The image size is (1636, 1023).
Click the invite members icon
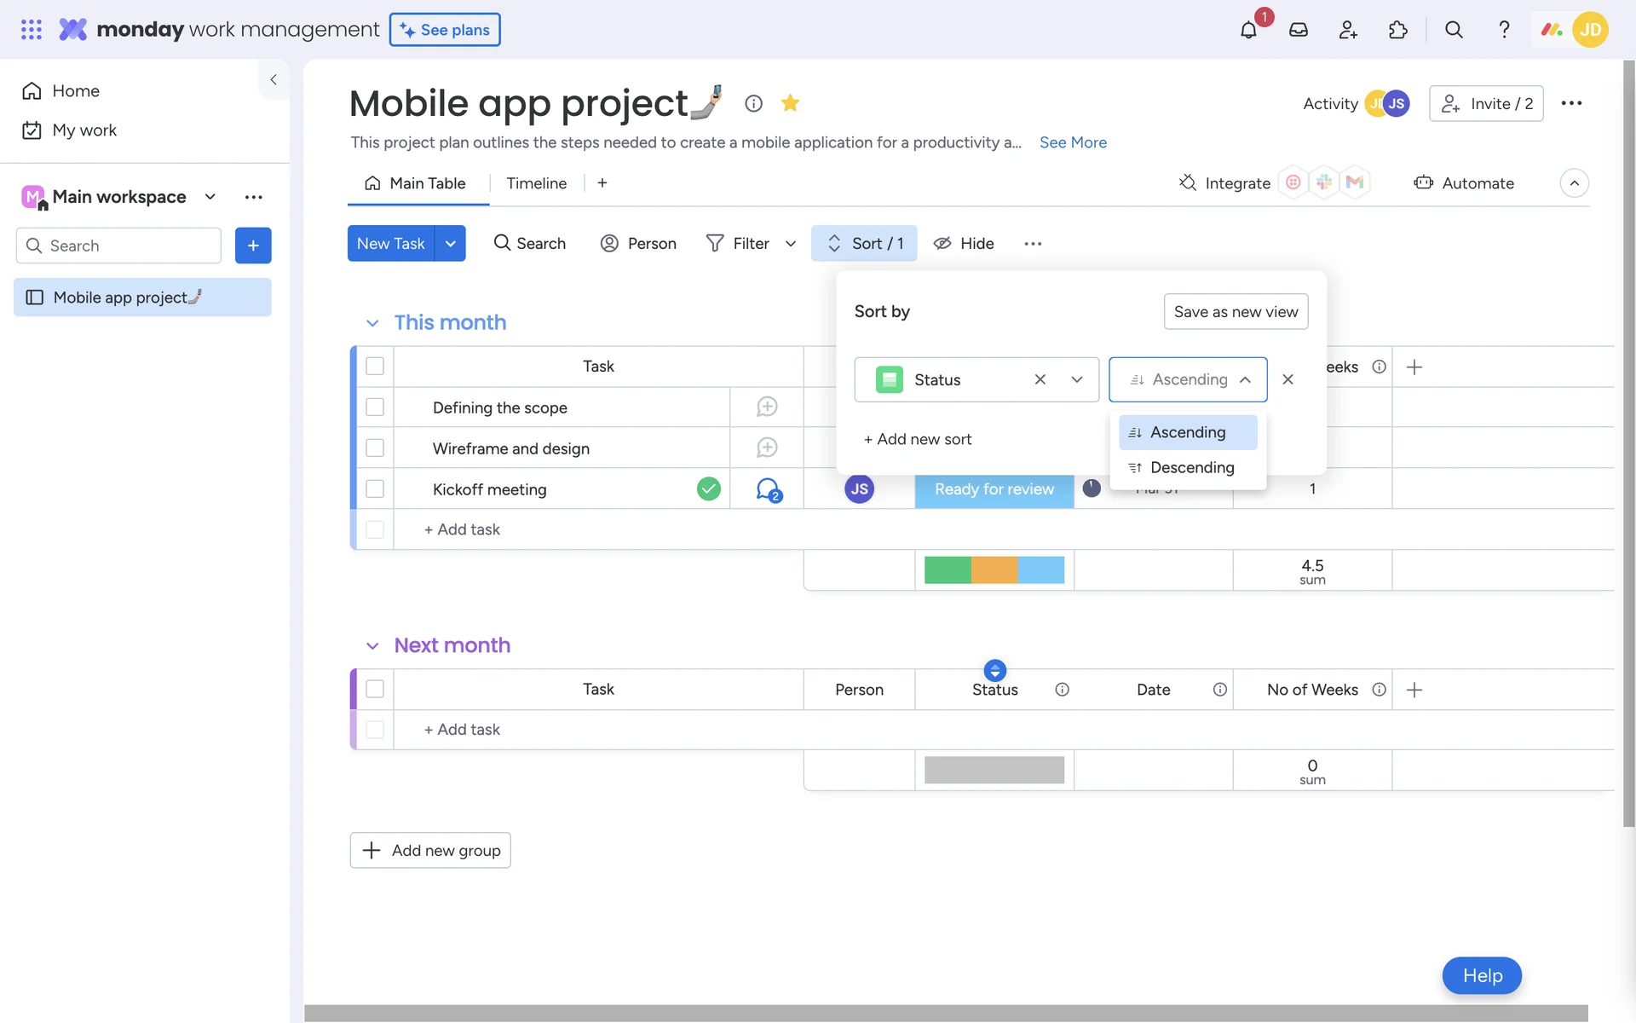pyautogui.click(x=1348, y=30)
